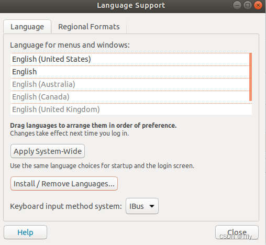266x245 pixels.
Task: Click the Language for menus and windows label
Action: point(70,45)
